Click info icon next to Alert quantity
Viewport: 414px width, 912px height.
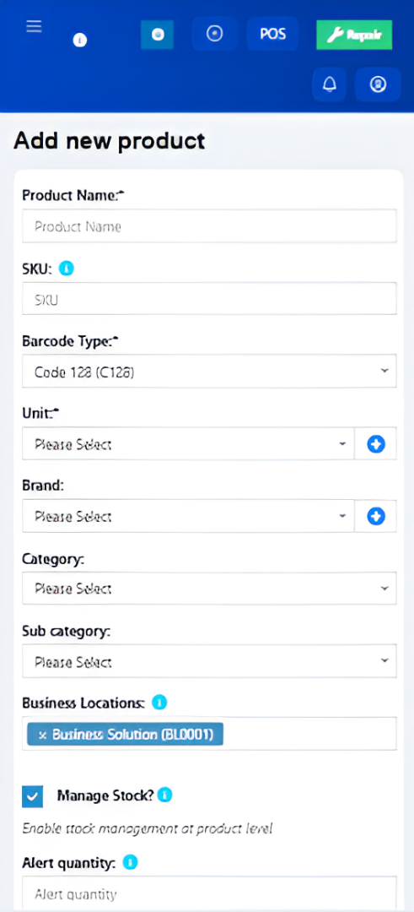tap(131, 862)
